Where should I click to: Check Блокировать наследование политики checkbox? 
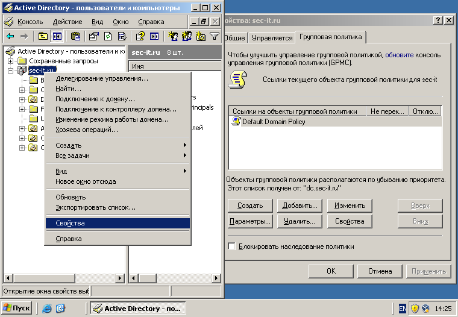pyautogui.click(x=231, y=246)
